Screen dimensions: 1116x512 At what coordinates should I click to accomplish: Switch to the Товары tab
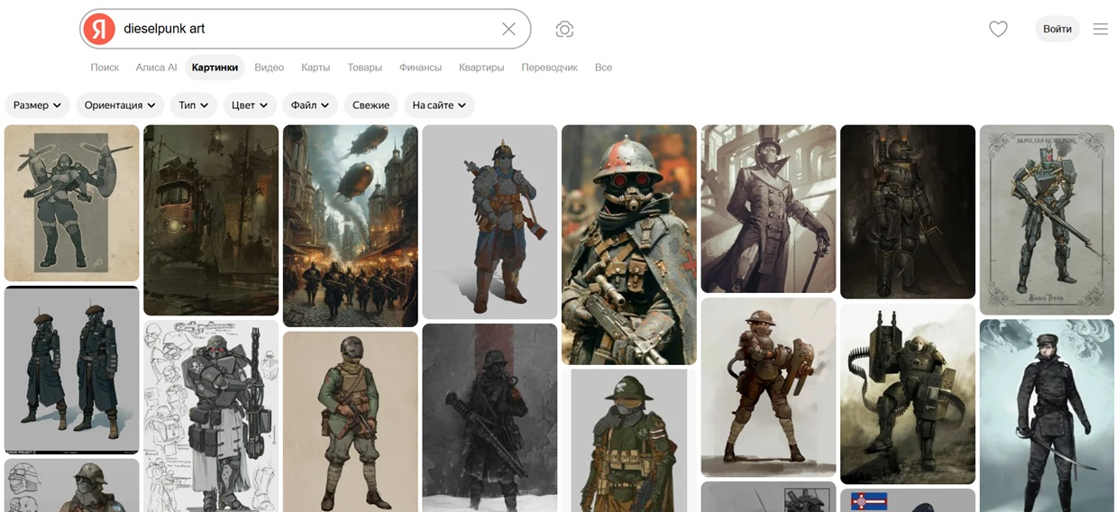(365, 68)
